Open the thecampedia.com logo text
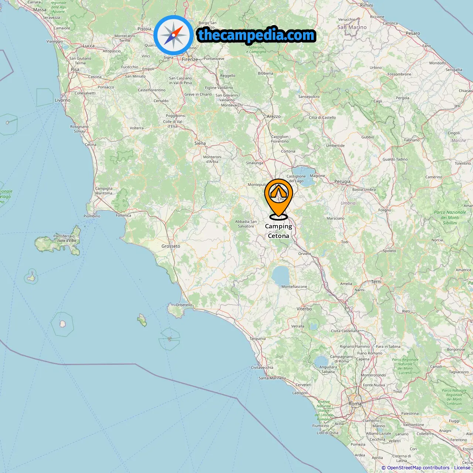 tap(256, 35)
